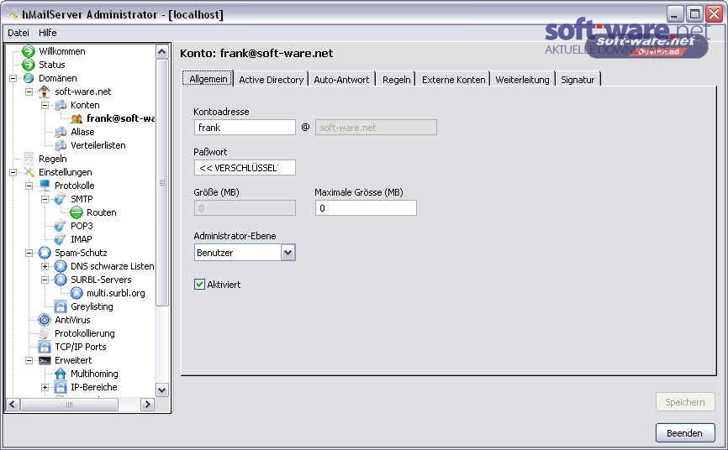Screen dimensions: 728x450
Task: Click the tree horizontal scrollbar thumb
Action: pos(69,405)
